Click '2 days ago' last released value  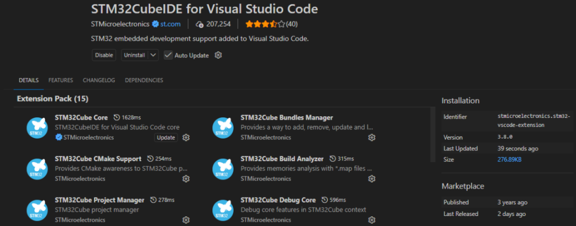pos(511,214)
